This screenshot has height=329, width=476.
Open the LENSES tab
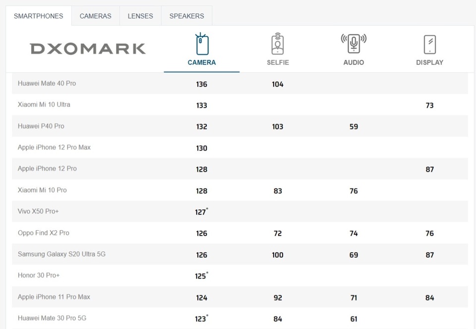pyautogui.click(x=140, y=16)
